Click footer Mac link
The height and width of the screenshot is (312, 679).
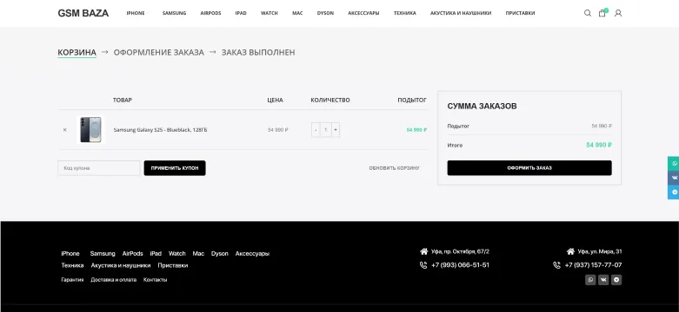198,254
